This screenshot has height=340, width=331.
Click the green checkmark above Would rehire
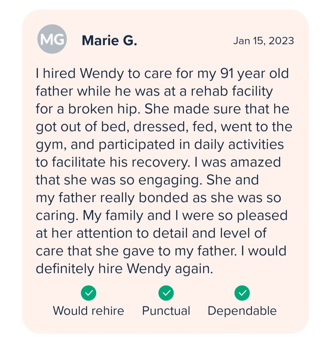[89, 293]
